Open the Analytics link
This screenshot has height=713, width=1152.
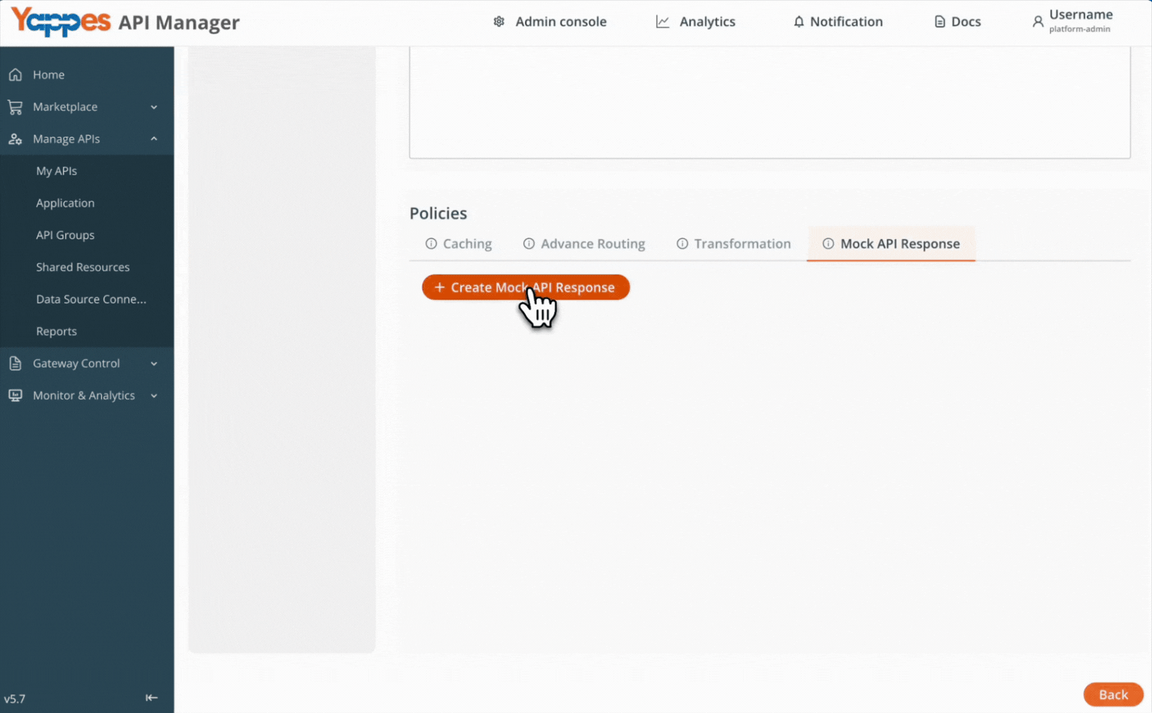(x=696, y=22)
